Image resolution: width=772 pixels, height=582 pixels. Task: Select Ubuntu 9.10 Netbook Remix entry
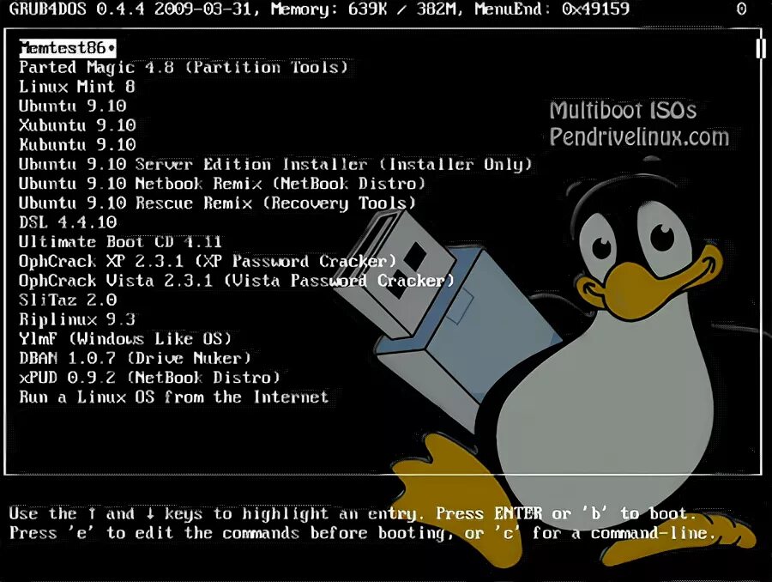[x=222, y=184]
